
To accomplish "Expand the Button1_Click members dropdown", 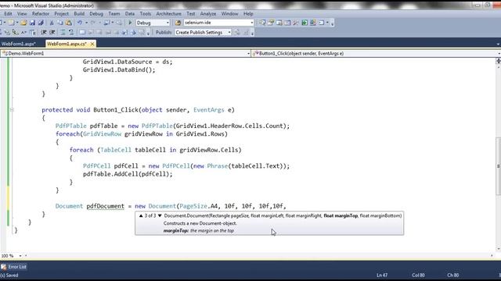I will (499, 54).
